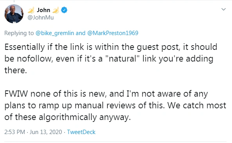Click the 2:53 PM timestamp
This screenshot has width=232, height=143.
(14, 132)
